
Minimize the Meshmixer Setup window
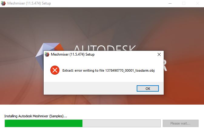pyautogui.click(x=170, y=3)
